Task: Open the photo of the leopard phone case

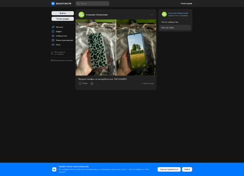Action: coord(96,47)
